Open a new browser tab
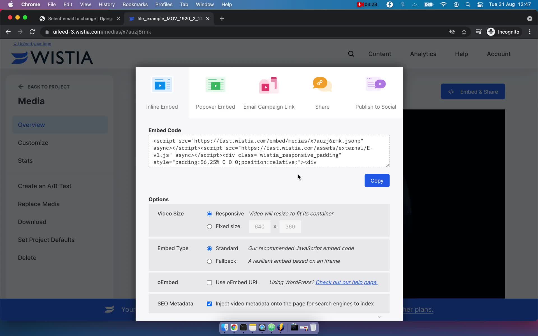 click(x=222, y=18)
